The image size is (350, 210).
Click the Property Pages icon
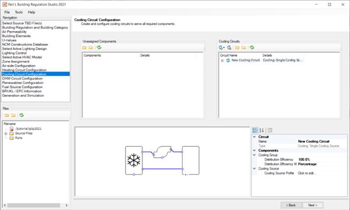pos(270,131)
